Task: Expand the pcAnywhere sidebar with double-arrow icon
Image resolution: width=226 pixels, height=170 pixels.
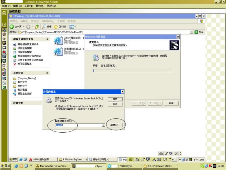Action: (4, 13)
